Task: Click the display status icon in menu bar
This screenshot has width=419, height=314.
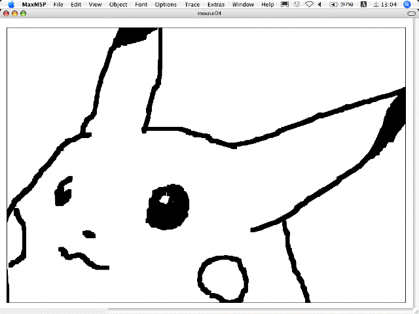Action: [x=285, y=5]
